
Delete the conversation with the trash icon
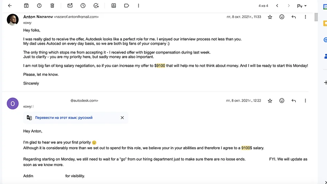[52, 5]
